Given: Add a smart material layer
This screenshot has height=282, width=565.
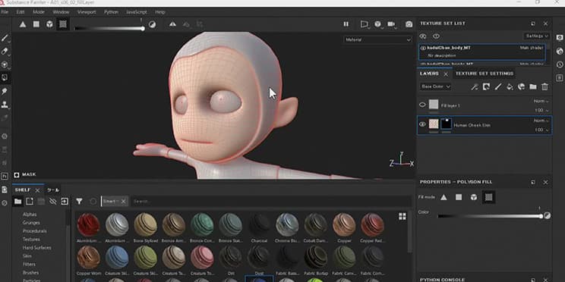Looking at the screenshot, I should pyautogui.click(x=521, y=86).
